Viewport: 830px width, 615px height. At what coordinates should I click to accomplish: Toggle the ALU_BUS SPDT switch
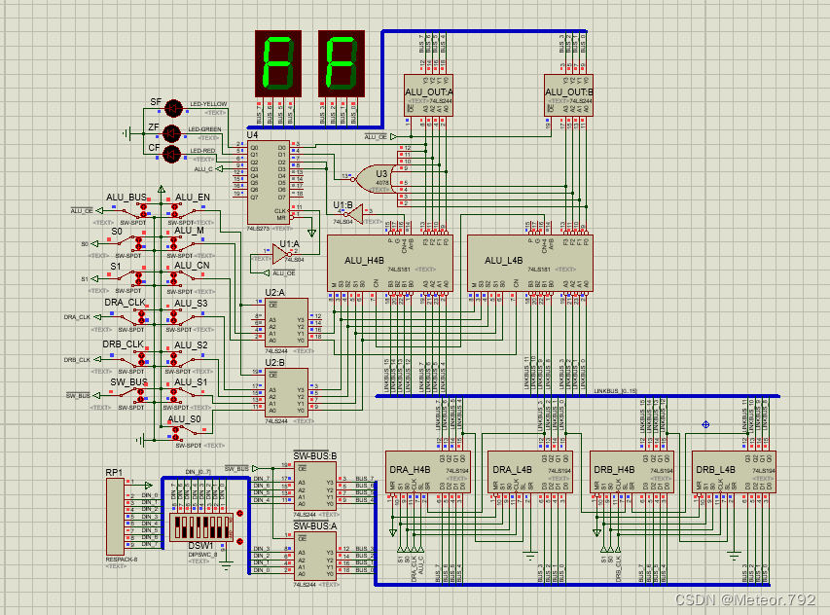coord(135,211)
